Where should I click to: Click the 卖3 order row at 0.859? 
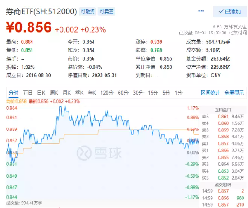(x=223, y=130)
